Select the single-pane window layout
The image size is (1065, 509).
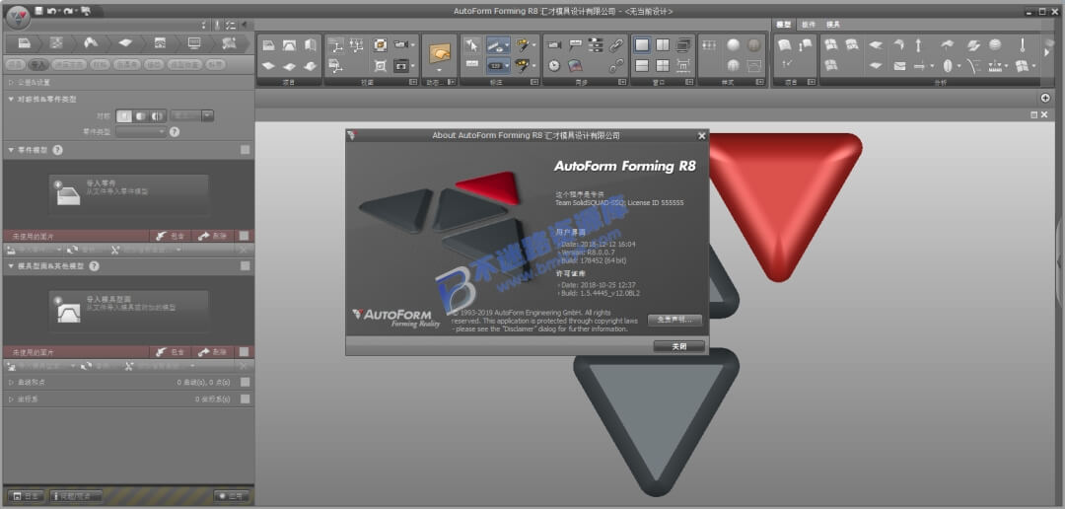coord(642,44)
